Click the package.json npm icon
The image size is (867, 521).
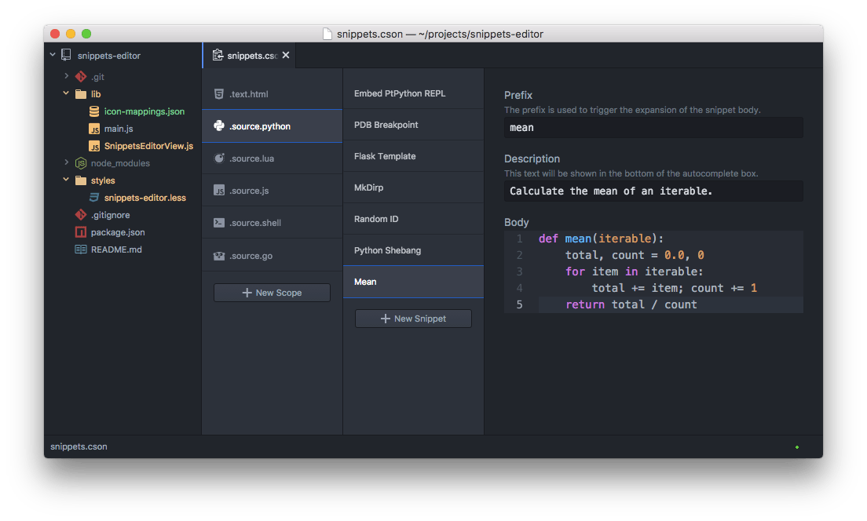(81, 232)
